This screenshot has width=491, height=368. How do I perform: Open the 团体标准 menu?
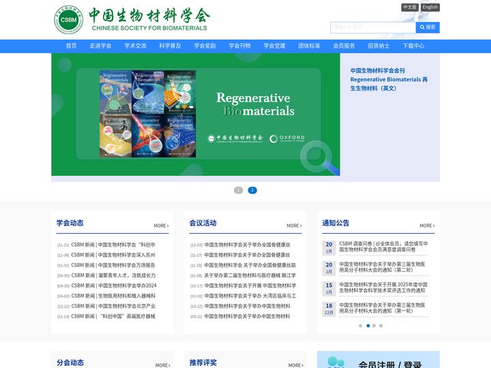309,46
